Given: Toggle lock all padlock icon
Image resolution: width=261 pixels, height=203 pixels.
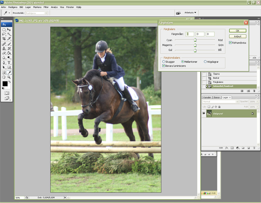Looking at the screenshot, I should pos(219,107).
